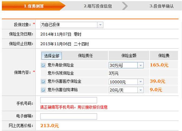Click the 保障内容 label

[22, 73]
